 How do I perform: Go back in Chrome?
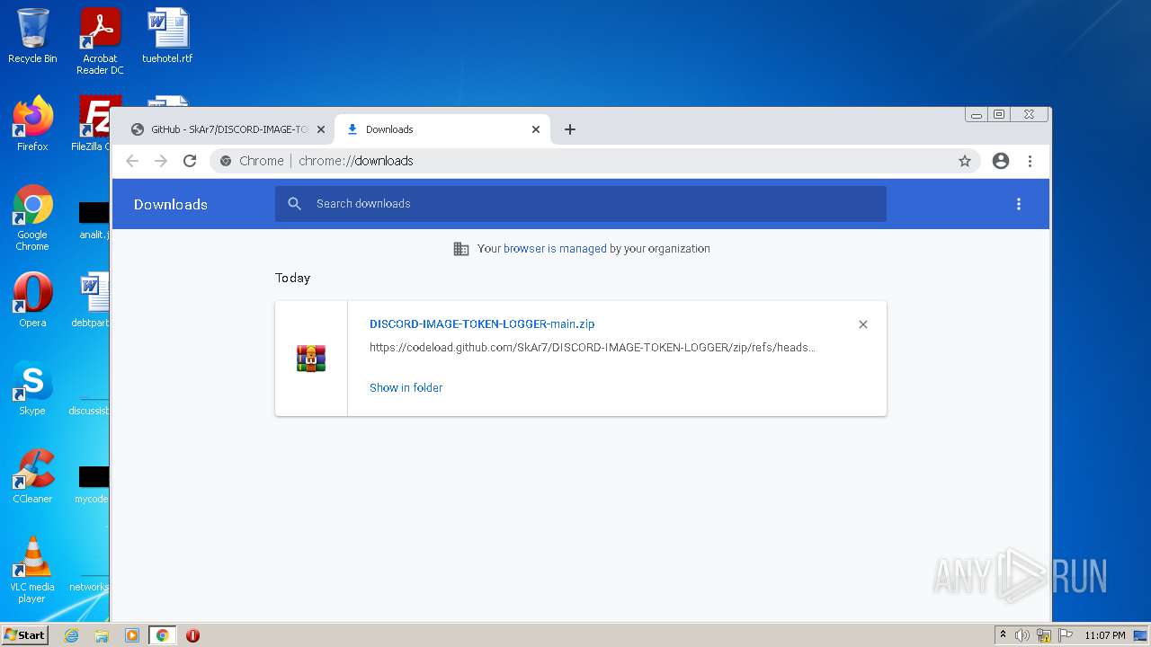coord(132,161)
